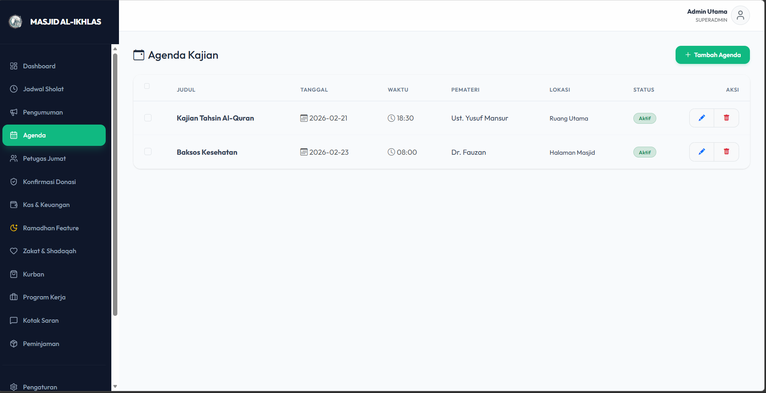Open Konfirmasi Donasi page
This screenshot has width=766, height=393.
[x=54, y=182]
